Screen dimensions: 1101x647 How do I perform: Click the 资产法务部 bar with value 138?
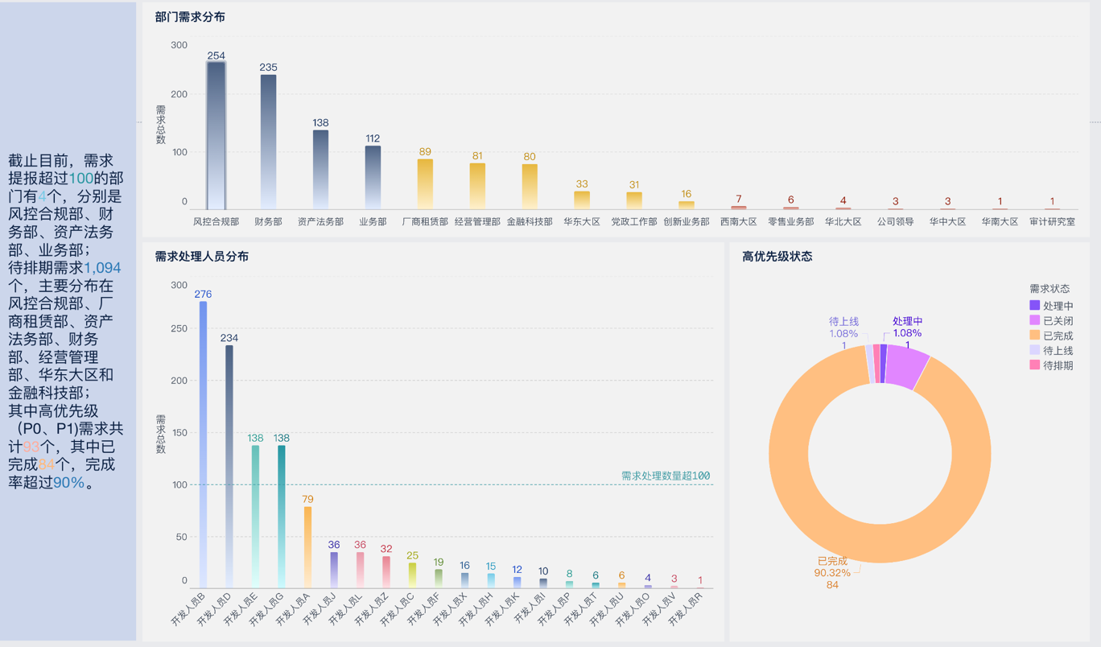click(320, 169)
